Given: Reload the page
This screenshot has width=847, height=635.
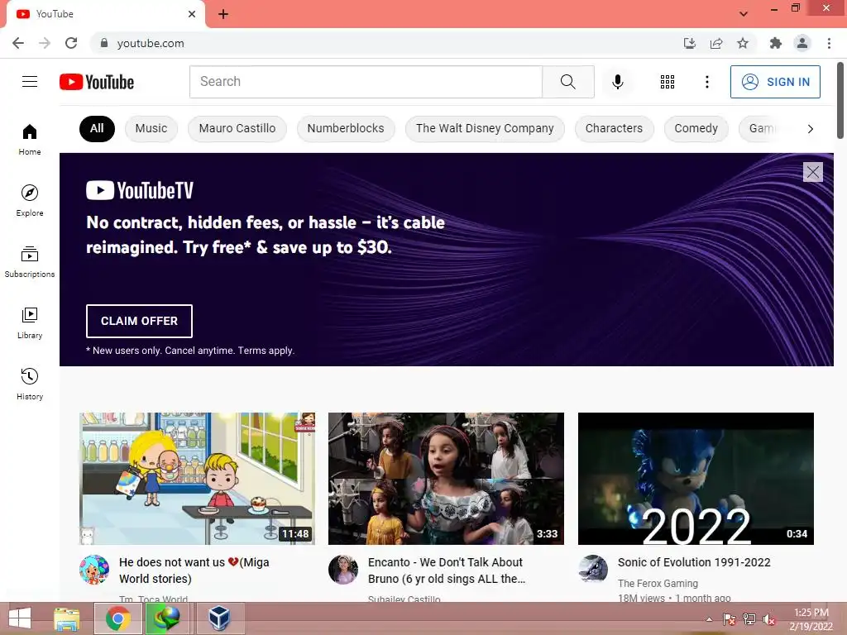Looking at the screenshot, I should click(71, 43).
